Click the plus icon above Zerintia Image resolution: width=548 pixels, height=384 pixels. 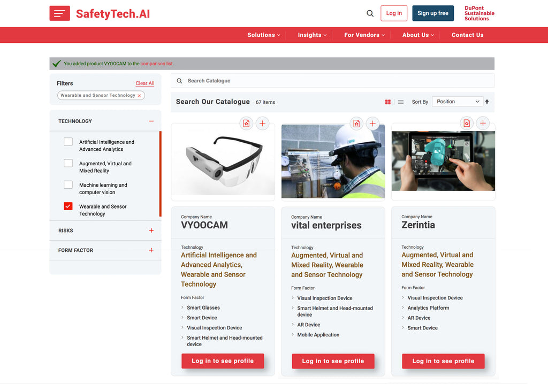pos(483,124)
